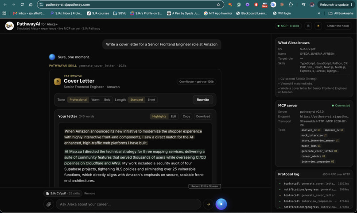
Task: Open the apps grid in bookmarks bar
Action: click(x=4, y=13)
